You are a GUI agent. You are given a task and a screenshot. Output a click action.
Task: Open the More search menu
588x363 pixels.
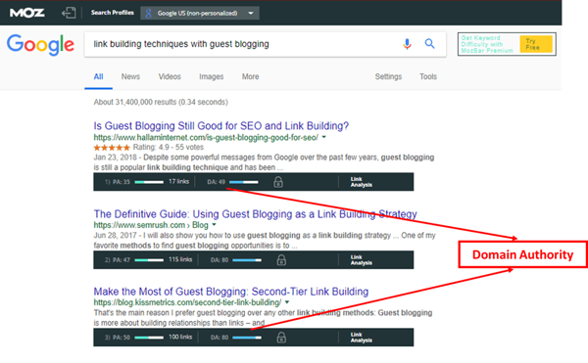point(250,76)
